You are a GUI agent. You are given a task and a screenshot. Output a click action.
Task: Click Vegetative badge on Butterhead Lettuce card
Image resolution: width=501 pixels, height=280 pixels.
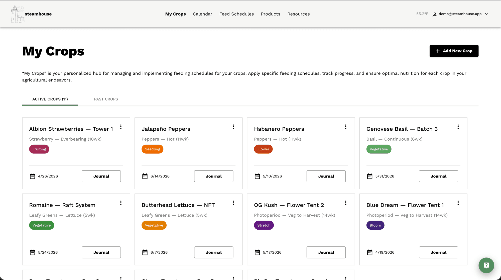click(x=154, y=225)
